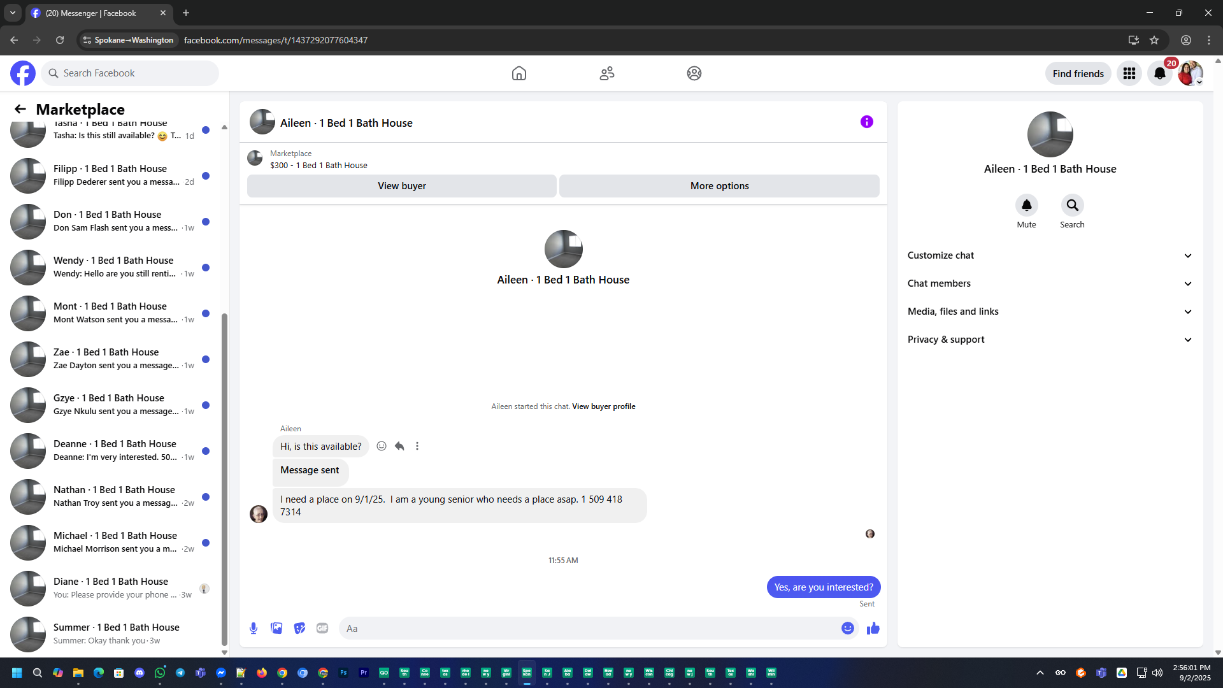
Task: Mute the conversation with the bell icon
Action: tap(1026, 205)
